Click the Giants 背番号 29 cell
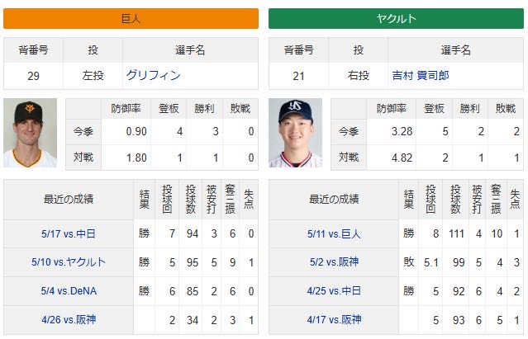 [33, 76]
